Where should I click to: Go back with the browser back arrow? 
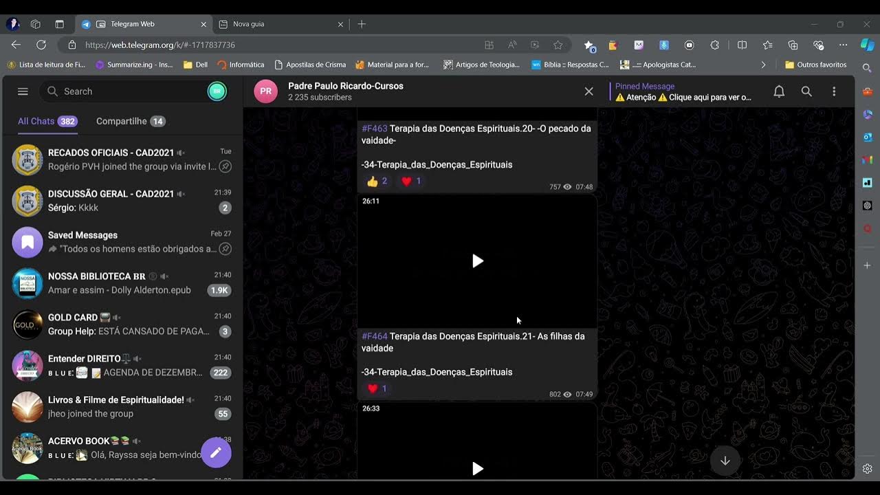pyautogui.click(x=16, y=45)
